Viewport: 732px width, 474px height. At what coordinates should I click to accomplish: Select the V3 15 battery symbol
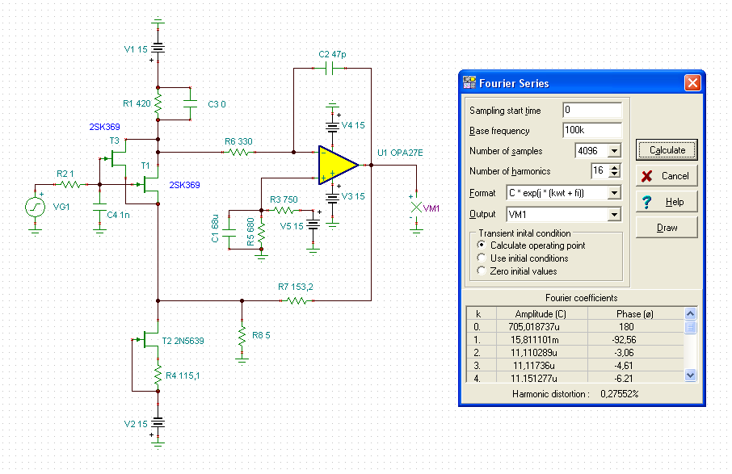(x=332, y=197)
